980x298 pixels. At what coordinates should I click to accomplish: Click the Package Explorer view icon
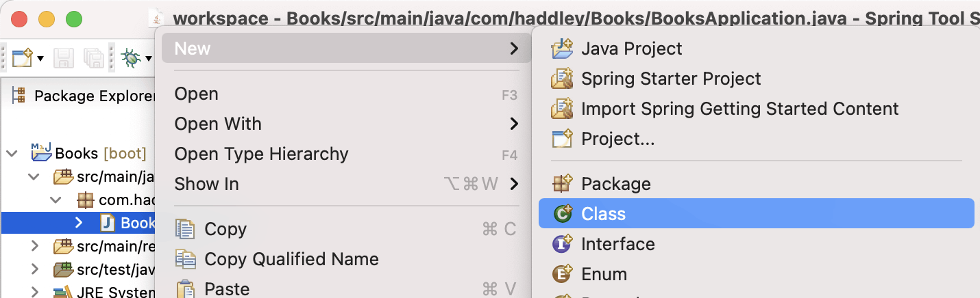point(19,96)
